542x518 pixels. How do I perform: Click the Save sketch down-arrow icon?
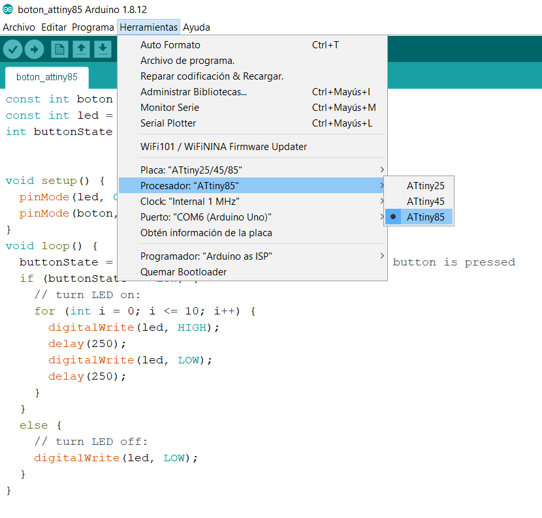click(x=103, y=49)
